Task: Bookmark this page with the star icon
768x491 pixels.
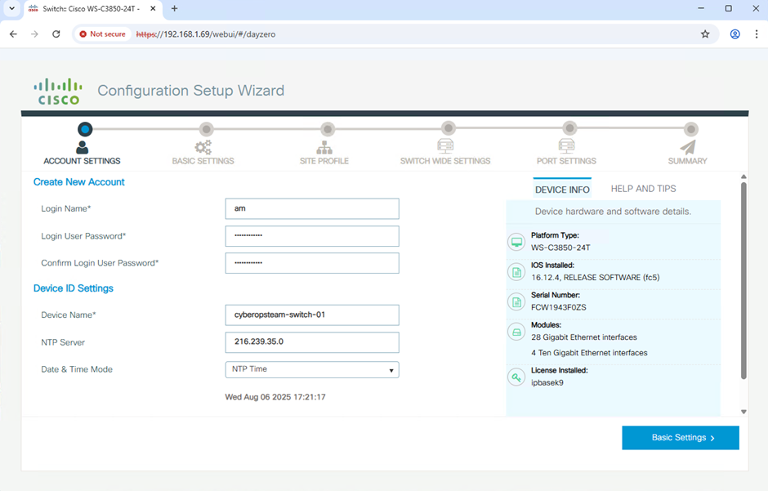Action: pyautogui.click(x=705, y=34)
